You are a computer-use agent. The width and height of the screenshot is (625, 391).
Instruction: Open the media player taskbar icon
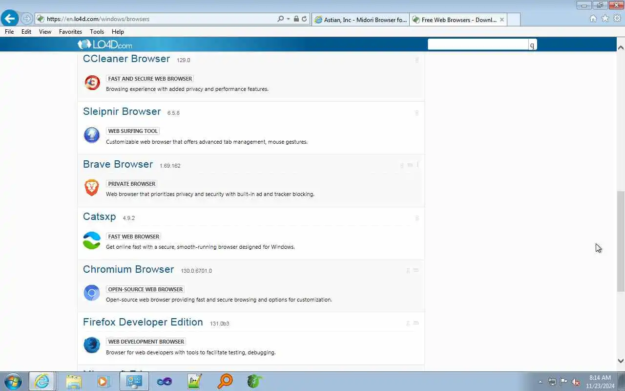103,381
